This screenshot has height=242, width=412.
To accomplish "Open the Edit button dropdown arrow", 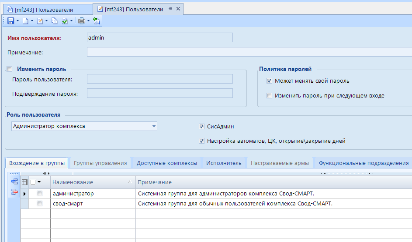I will tap(46, 20).
